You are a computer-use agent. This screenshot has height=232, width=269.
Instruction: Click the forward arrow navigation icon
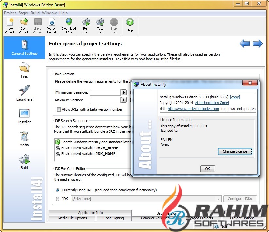coord(258,43)
